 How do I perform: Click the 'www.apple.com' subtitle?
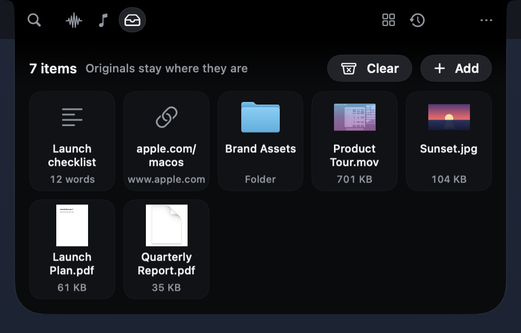point(167,180)
